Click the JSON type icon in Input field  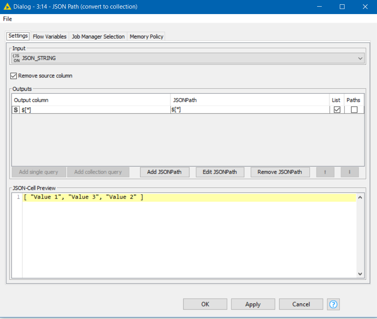[16, 58]
